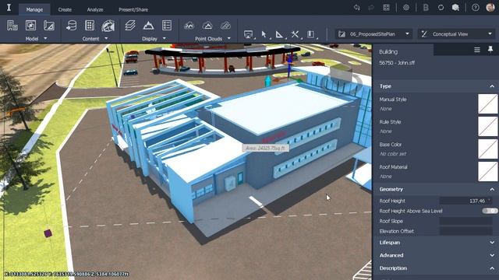Expand the Point Clouds group dropdown
This screenshot has height=280, width=499.
228,38
